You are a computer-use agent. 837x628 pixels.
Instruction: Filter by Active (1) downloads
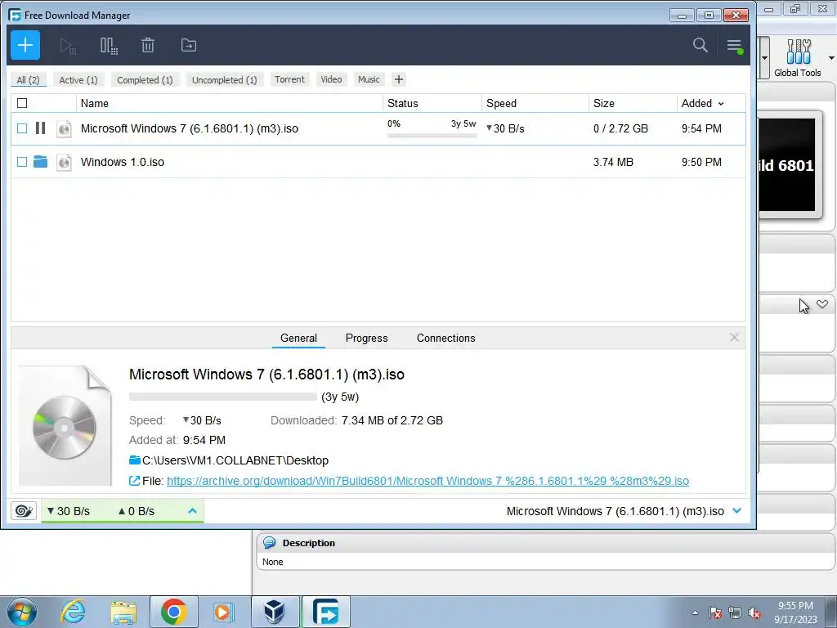(x=78, y=79)
